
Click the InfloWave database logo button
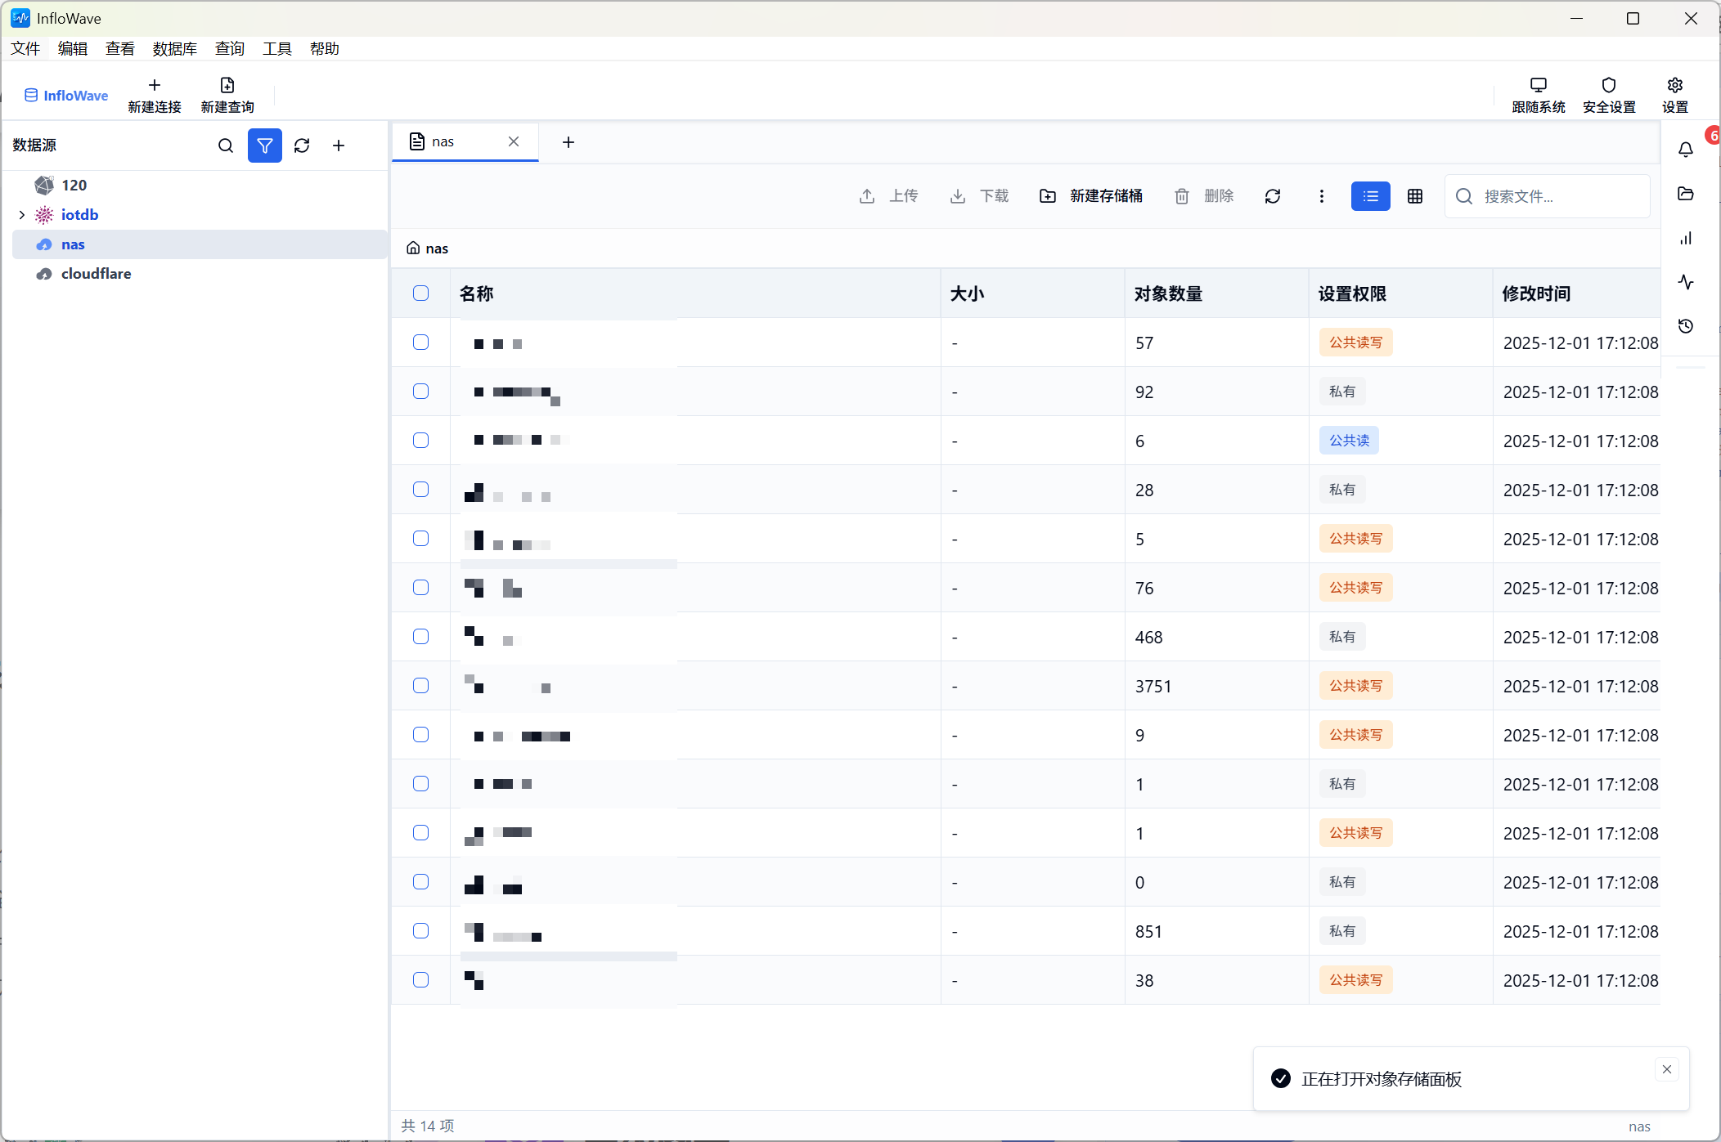tap(66, 96)
